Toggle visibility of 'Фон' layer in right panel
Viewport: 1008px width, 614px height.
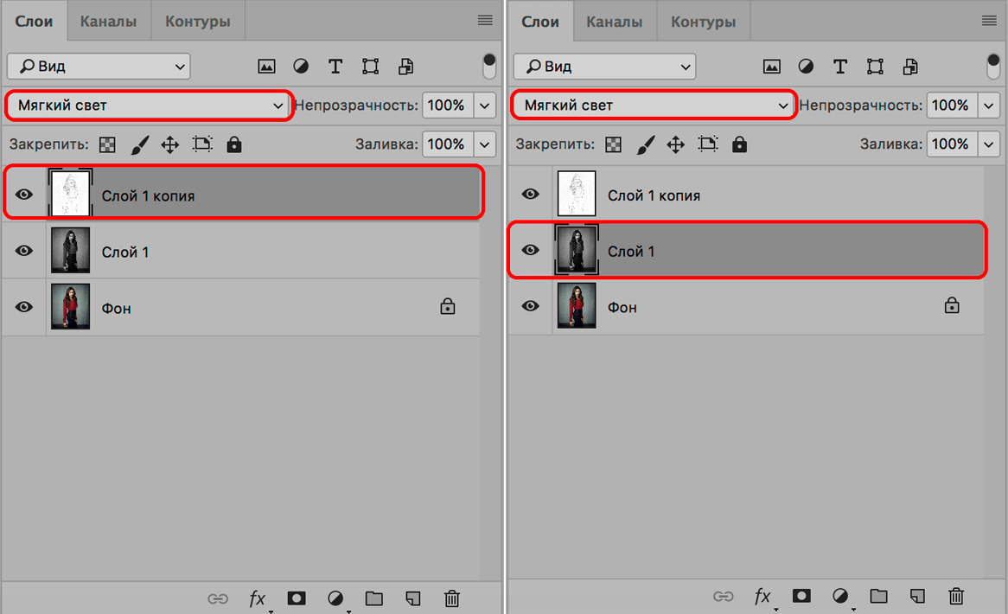(530, 306)
